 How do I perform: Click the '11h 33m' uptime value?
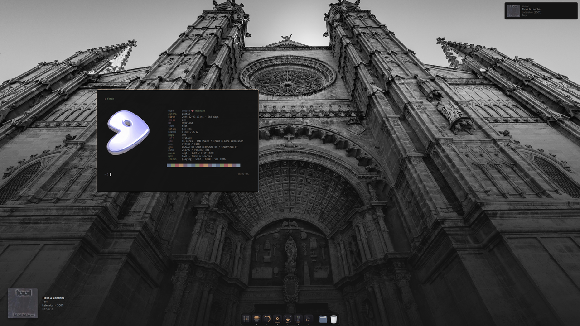point(187,129)
